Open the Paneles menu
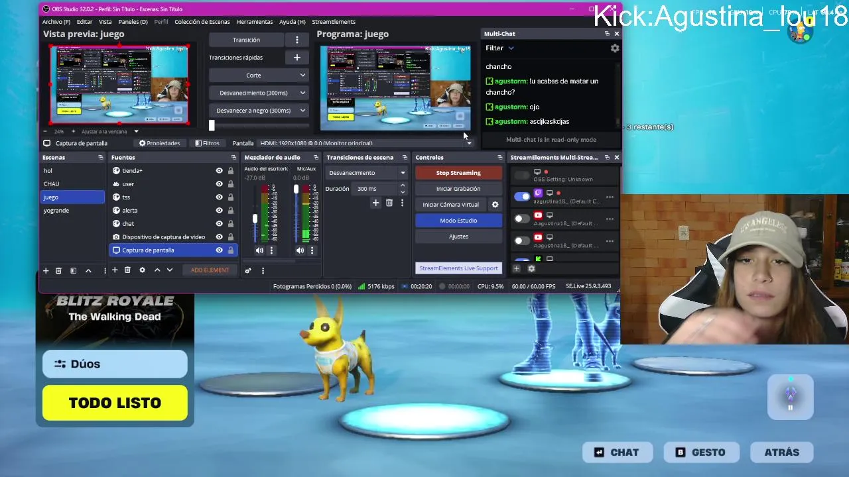Screen dimensions: 849x477 pos(133,22)
